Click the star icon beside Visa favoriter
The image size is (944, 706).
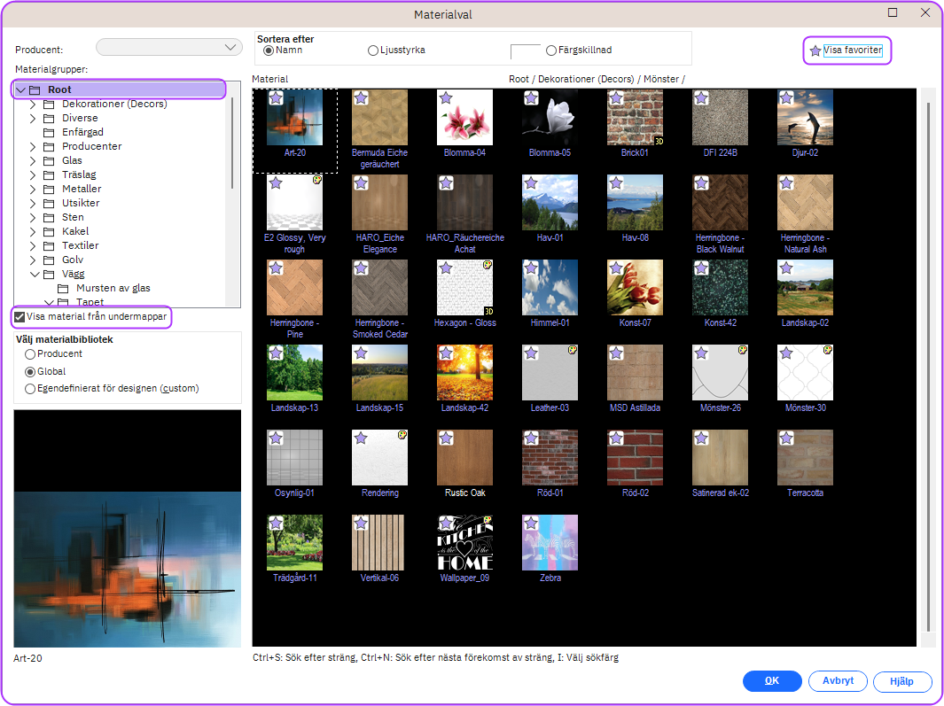pyautogui.click(x=815, y=51)
